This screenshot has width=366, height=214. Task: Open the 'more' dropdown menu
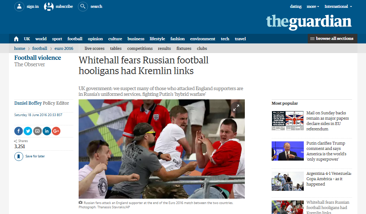point(313,6)
